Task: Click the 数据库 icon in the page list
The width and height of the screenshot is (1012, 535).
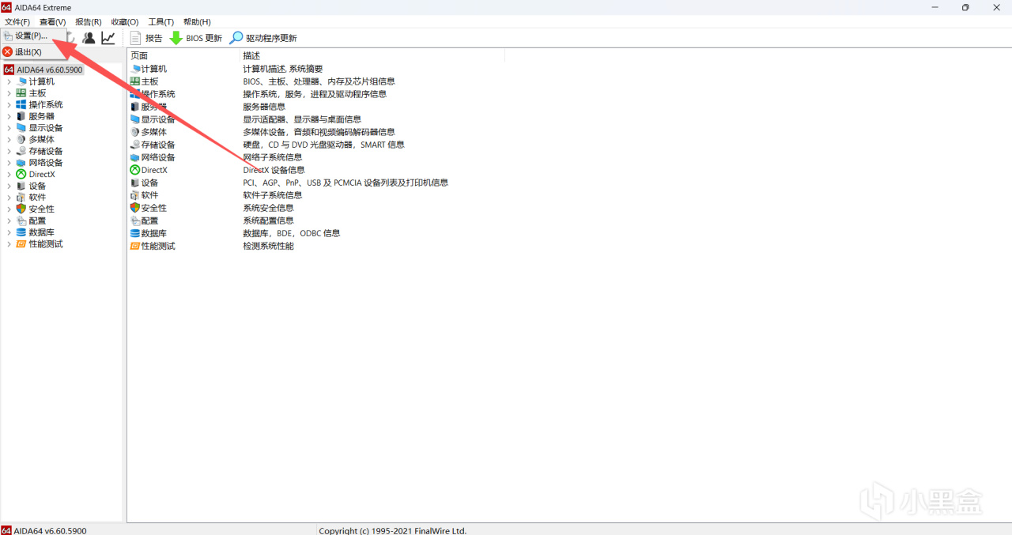Action: (135, 233)
